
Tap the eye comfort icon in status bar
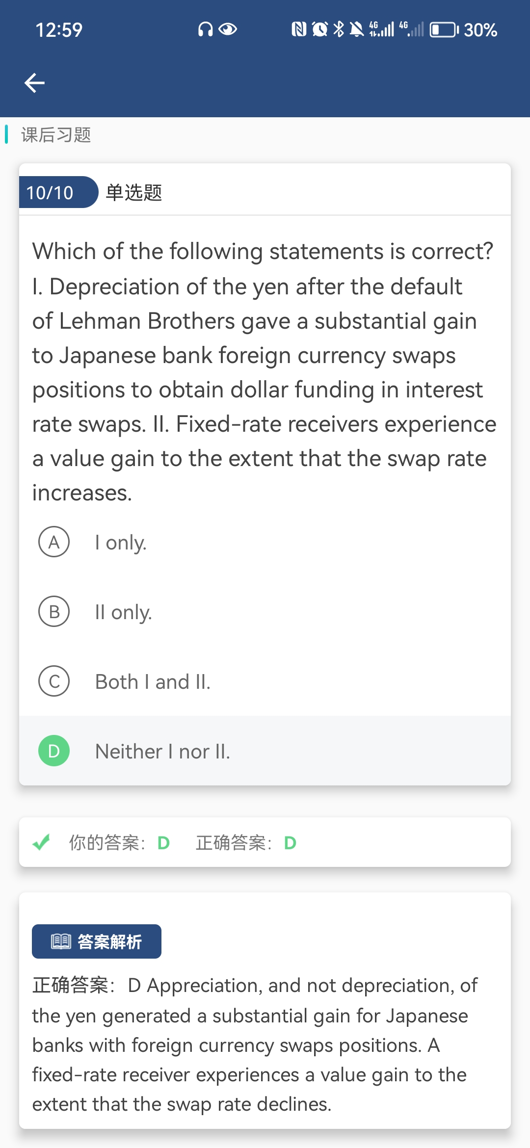(x=228, y=30)
